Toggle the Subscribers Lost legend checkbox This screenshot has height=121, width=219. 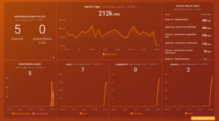point(34,114)
